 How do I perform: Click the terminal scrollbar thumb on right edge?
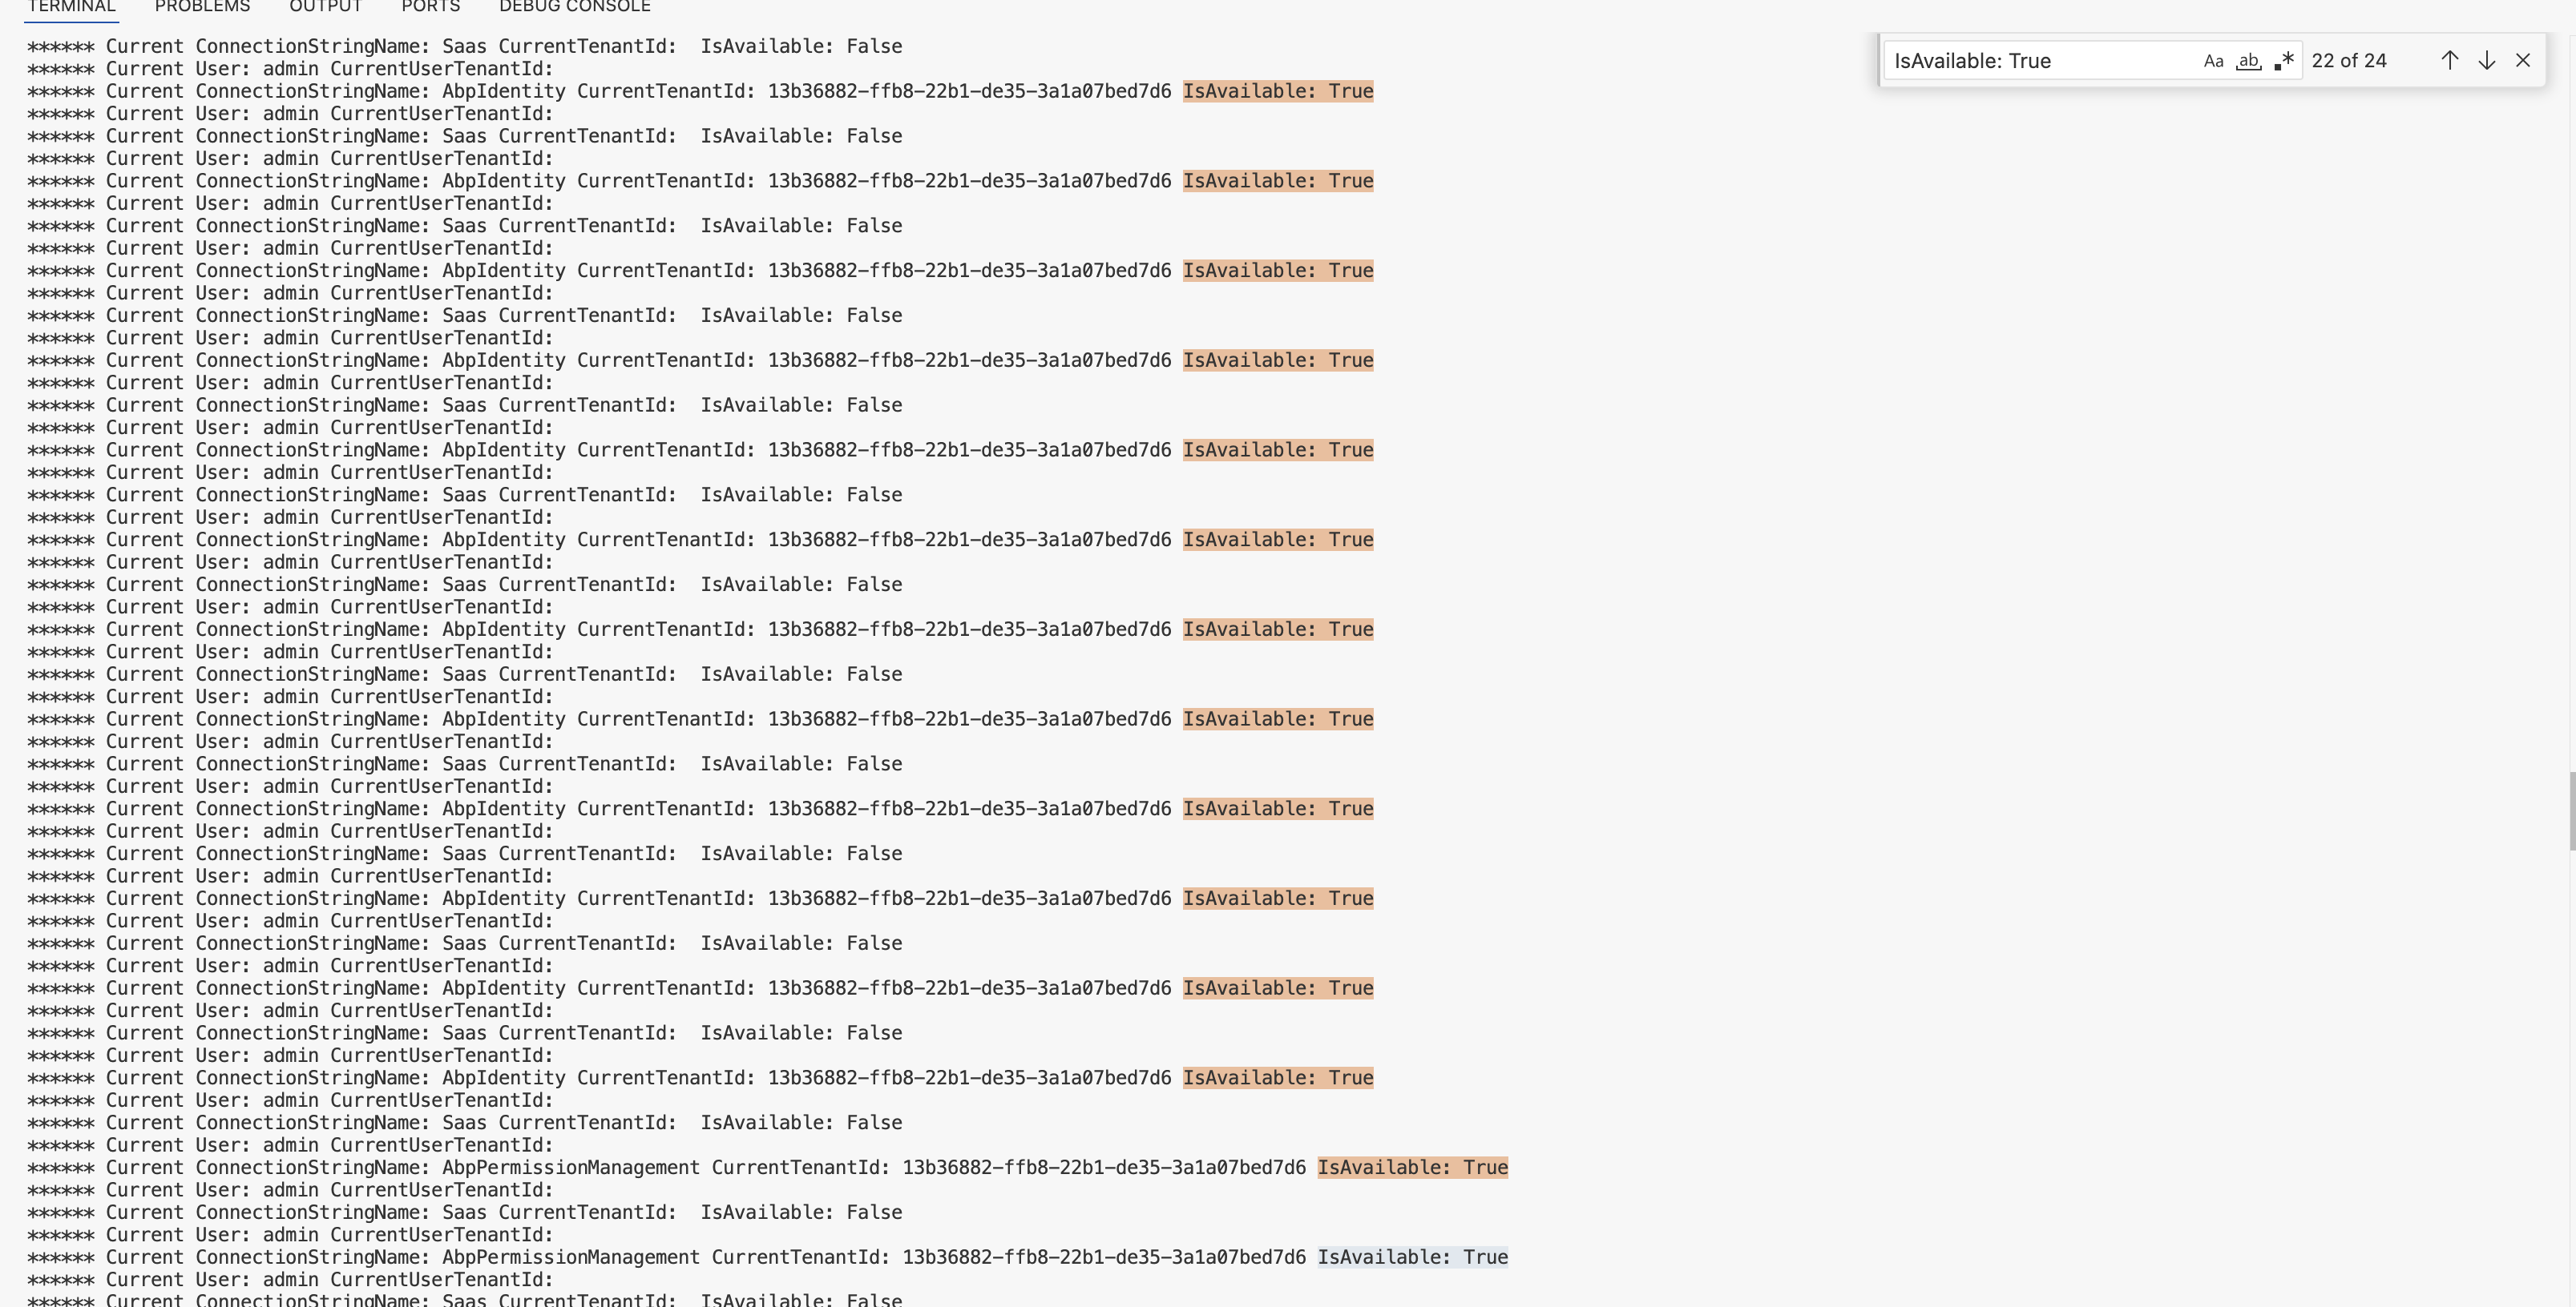click(2571, 810)
